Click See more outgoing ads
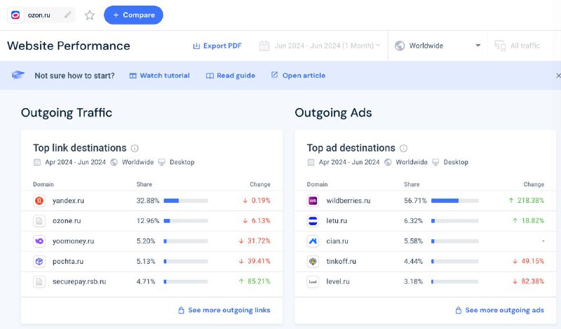Screen dimensions: 561x329 [499, 310]
